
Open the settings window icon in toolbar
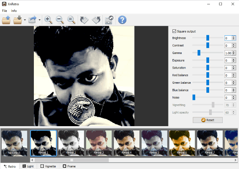108,20
